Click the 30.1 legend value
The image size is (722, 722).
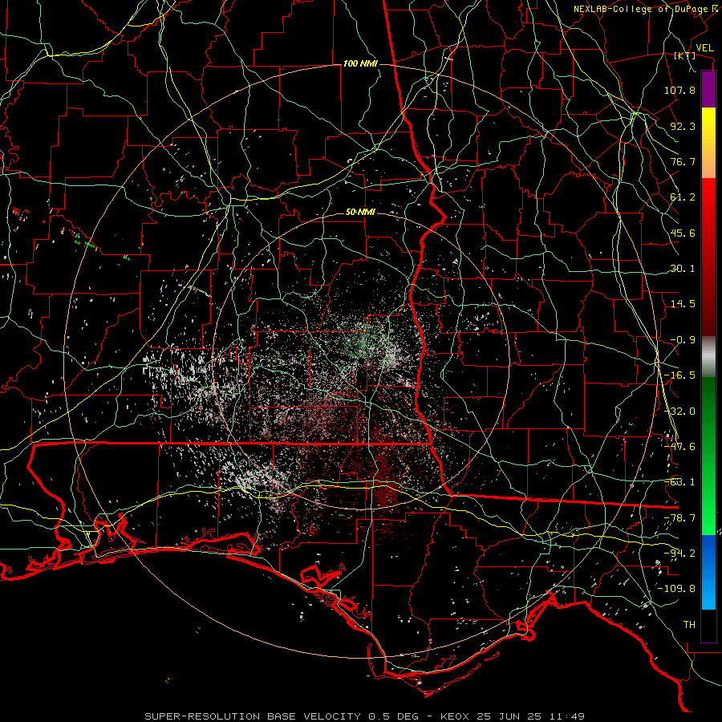pos(683,269)
